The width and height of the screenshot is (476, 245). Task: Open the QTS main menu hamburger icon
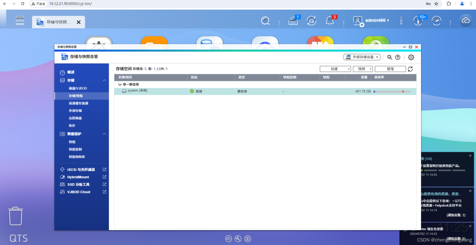pyautogui.click(x=20, y=20)
